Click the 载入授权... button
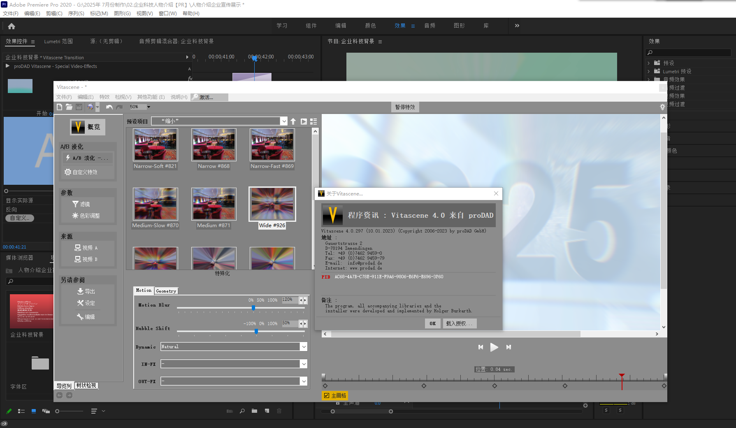 459,323
